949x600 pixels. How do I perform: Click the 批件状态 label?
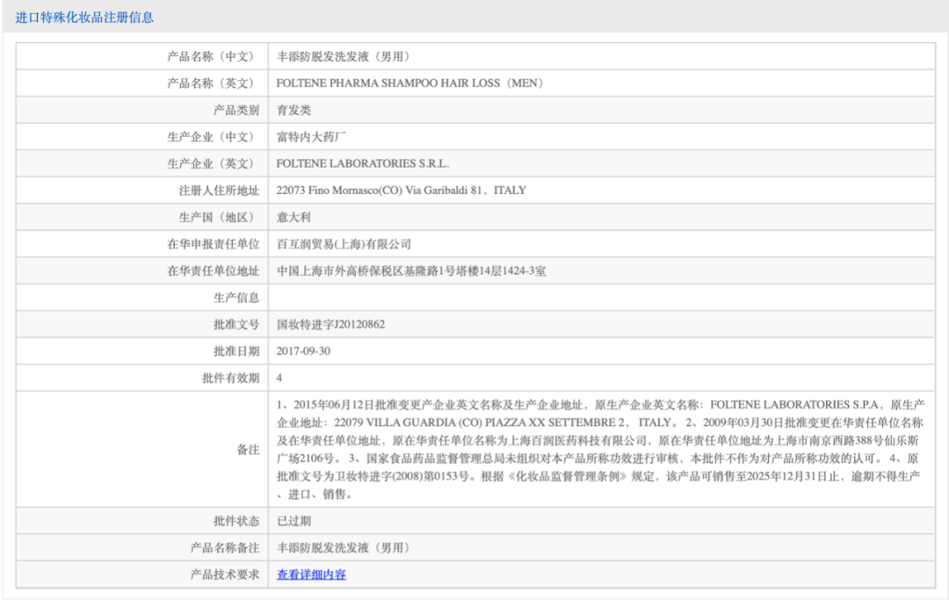tap(236, 521)
